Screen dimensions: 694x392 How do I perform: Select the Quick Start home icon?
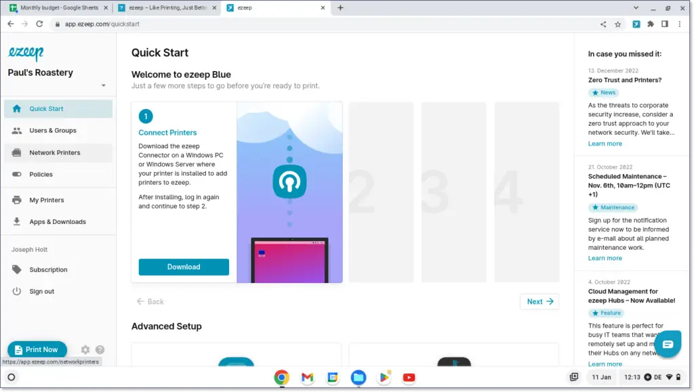15,108
